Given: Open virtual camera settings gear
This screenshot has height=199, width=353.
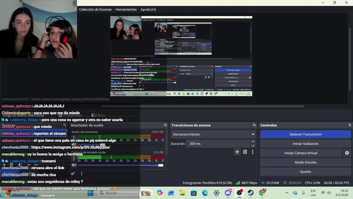Looking at the screenshot, I should click(x=347, y=153).
